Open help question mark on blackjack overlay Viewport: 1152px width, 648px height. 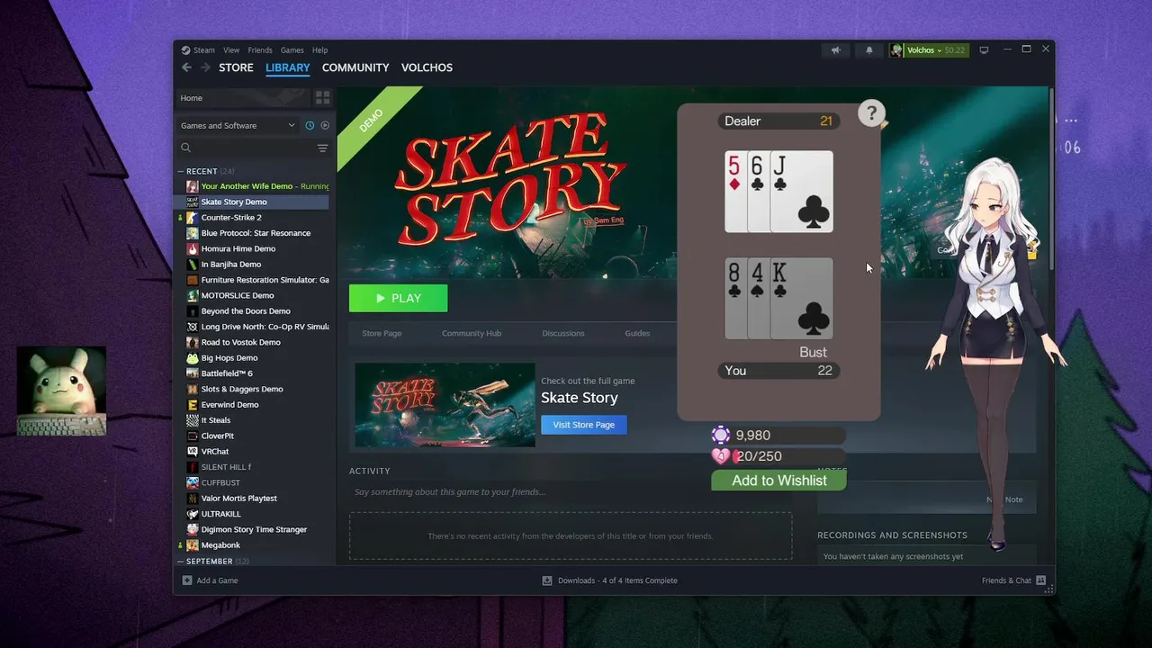coord(871,113)
